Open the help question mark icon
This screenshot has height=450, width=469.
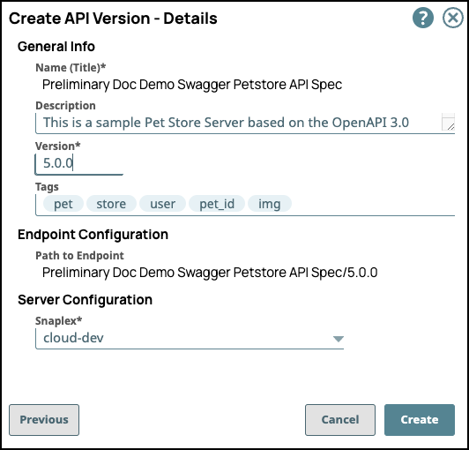423,18
